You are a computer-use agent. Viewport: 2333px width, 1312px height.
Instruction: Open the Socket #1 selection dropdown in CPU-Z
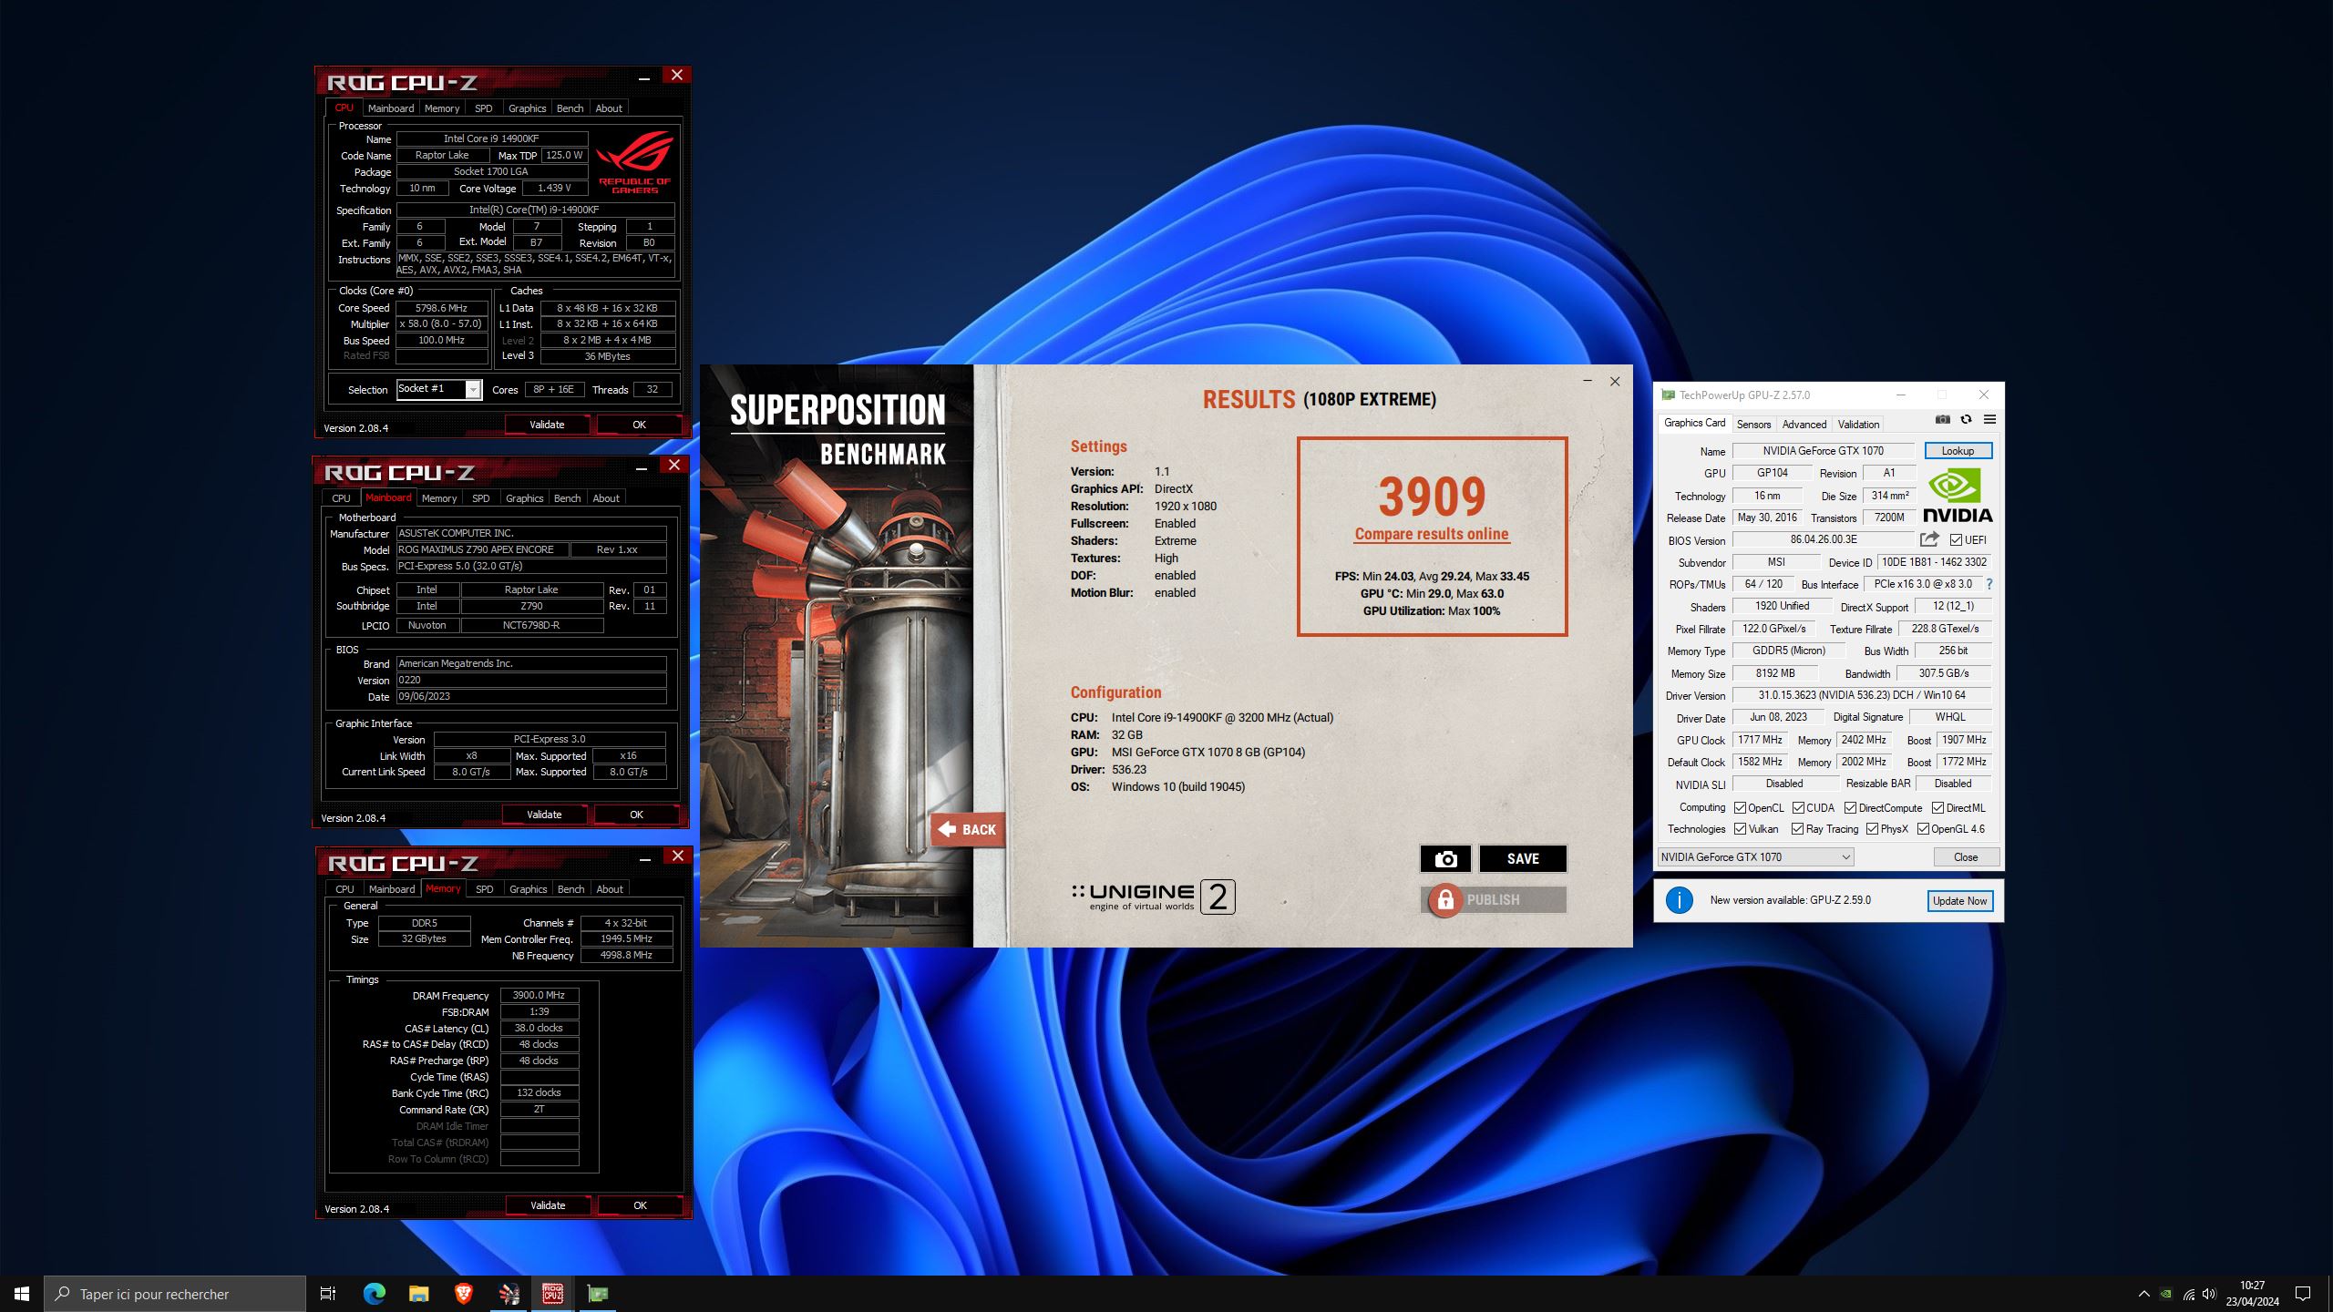click(x=438, y=389)
